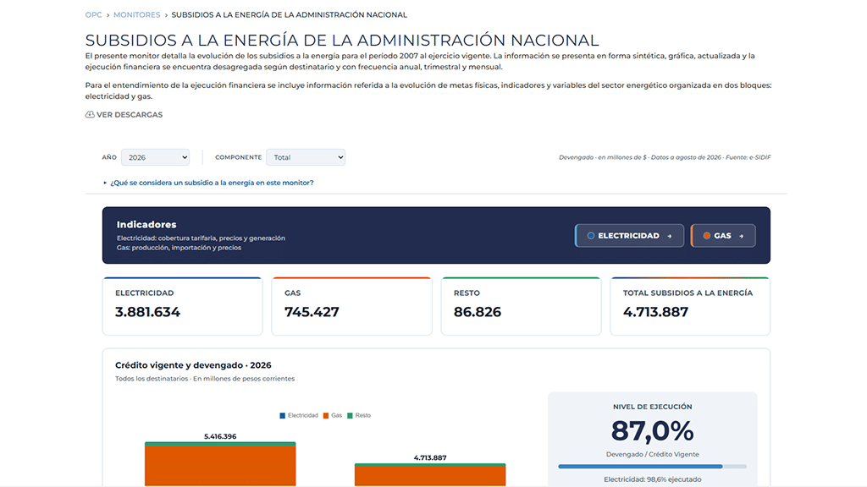Viewport: 867px width, 487px height.
Task: Click the GAS indicators button
Action: coord(723,236)
